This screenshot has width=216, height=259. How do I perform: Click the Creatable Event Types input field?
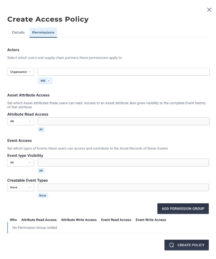click(123, 187)
